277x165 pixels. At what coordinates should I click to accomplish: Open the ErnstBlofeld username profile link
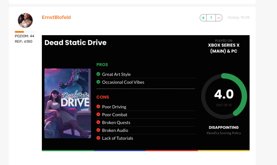tap(56, 17)
